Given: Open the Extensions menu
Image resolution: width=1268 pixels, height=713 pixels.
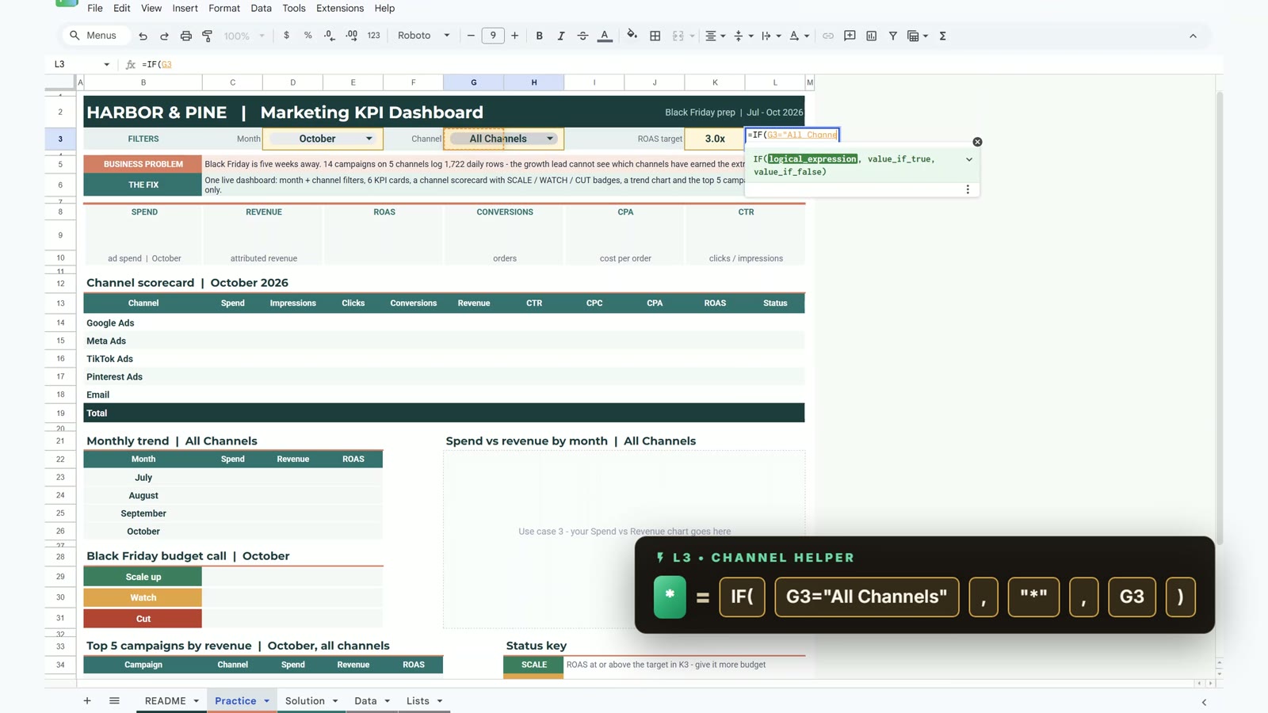Looking at the screenshot, I should pos(340,8).
